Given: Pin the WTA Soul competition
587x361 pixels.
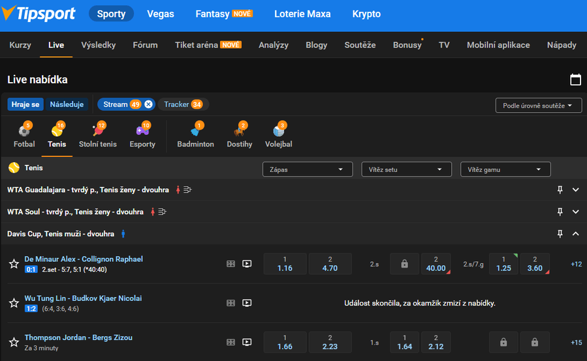Looking at the screenshot, I should coord(560,212).
